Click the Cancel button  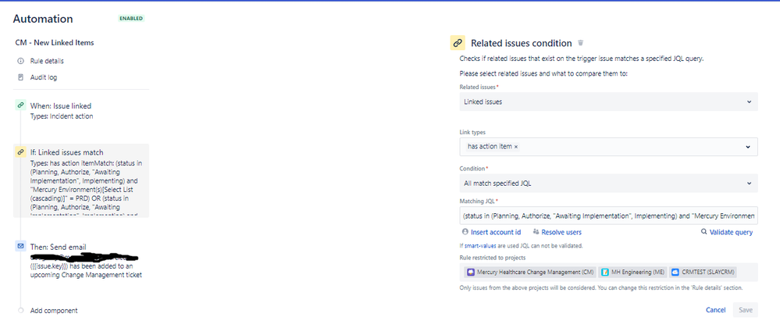click(715, 310)
